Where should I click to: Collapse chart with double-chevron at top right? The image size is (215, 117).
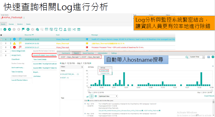pos(213,66)
